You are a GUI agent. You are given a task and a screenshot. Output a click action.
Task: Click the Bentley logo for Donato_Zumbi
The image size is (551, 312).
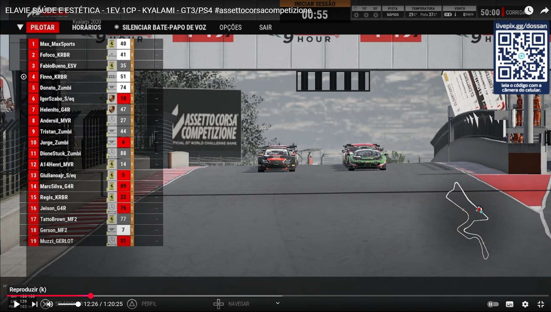click(112, 88)
